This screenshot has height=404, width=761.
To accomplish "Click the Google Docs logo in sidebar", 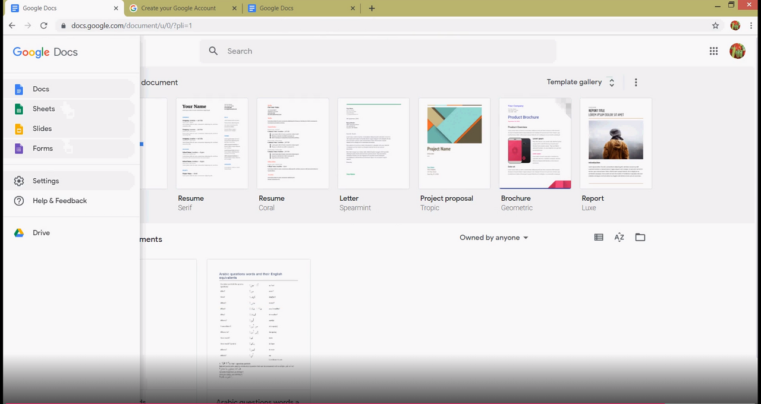I will pyautogui.click(x=45, y=52).
